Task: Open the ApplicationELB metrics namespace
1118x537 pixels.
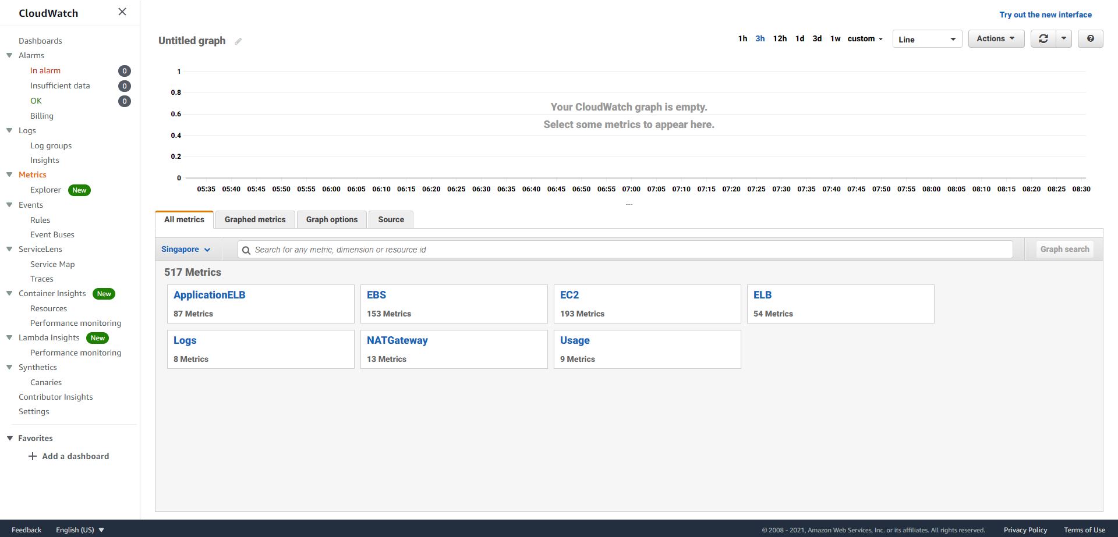Action: (261, 304)
